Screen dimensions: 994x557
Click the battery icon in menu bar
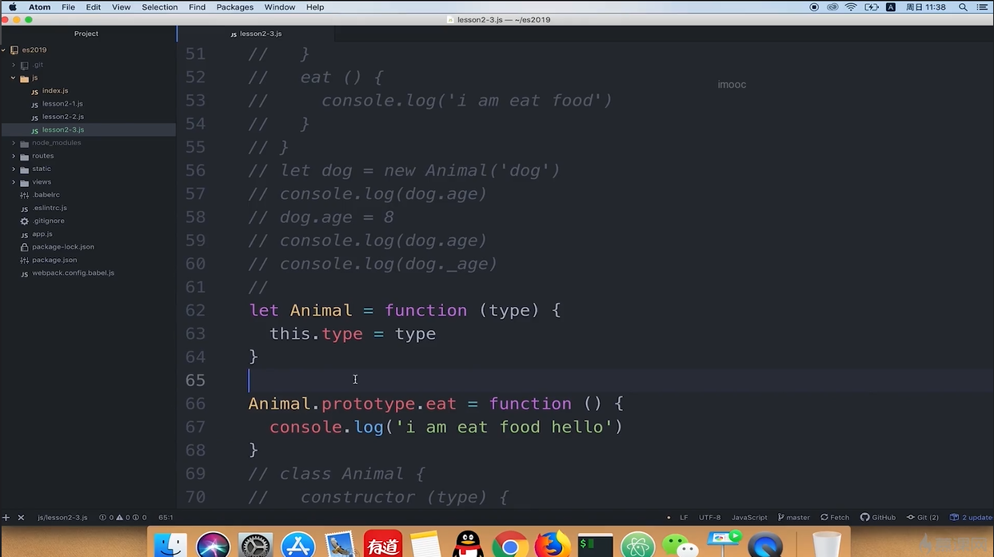coord(870,7)
